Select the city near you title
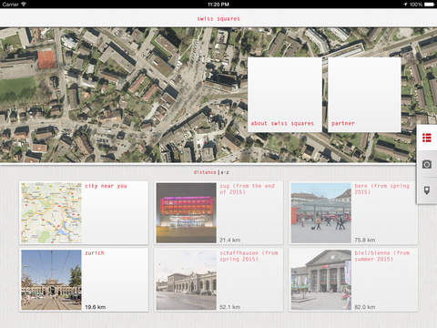 point(106,186)
